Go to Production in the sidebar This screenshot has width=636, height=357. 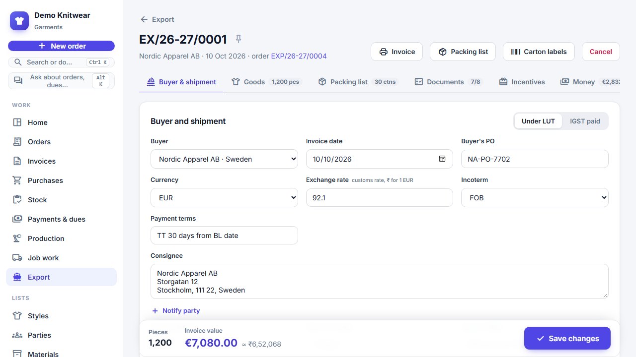pyautogui.click(x=61, y=238)
